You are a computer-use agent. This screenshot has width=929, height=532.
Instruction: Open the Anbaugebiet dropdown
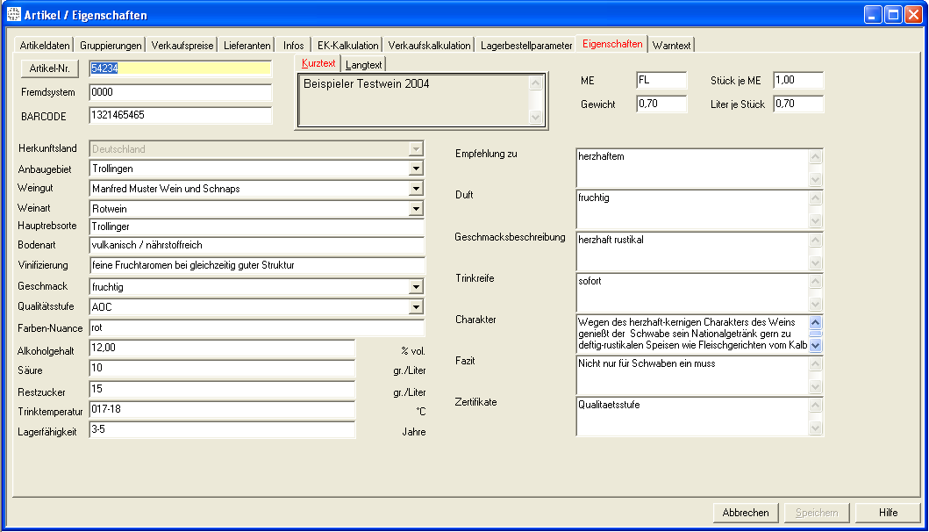coord(416,169)
